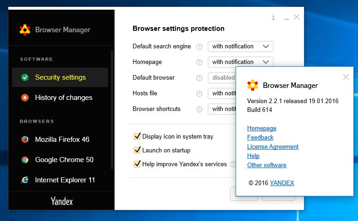Click the Default search engine label

click(162, 47)
